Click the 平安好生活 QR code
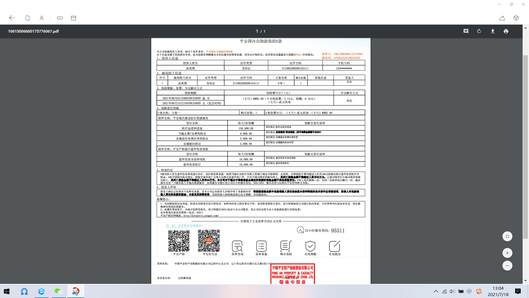 point(209,241)
